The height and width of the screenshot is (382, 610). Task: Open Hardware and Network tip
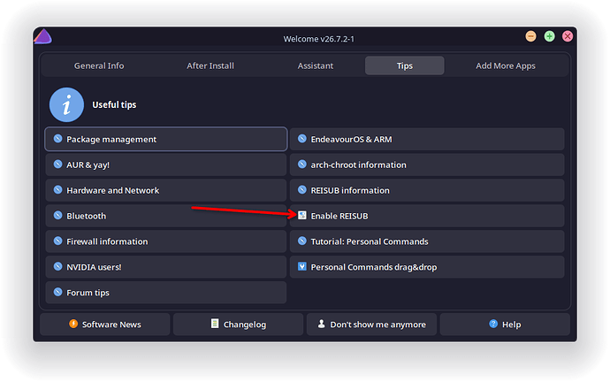(166, 190)
